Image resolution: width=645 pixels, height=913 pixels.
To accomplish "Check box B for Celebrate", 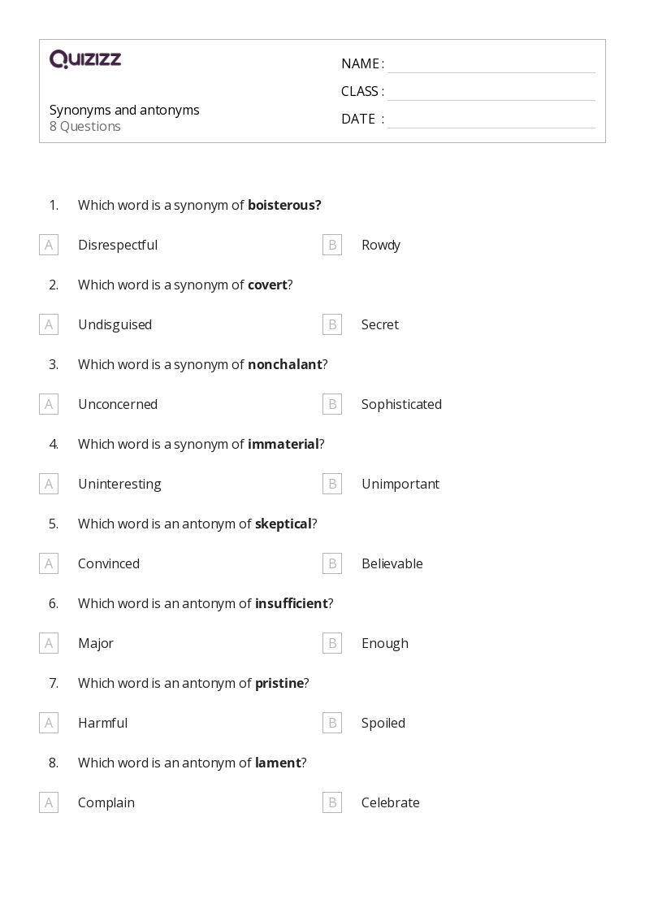I will click(332, 802).
